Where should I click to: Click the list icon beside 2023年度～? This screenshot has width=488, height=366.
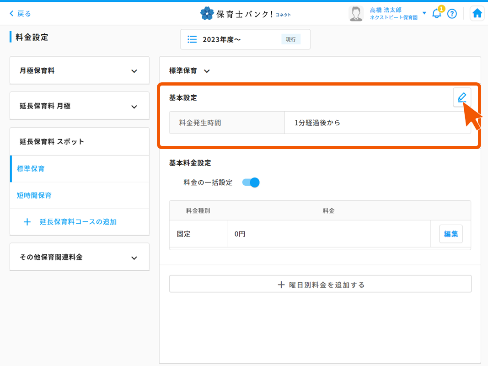click(x=193, y=39)
